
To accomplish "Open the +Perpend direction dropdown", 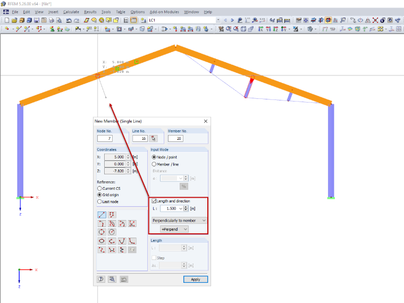I will coord(174,229).
